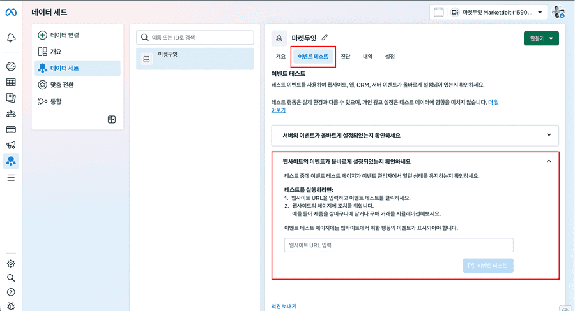Expand the 서버의 이벤트 section chevron

549,135
